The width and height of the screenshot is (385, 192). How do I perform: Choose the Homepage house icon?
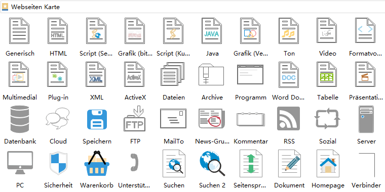pos(328,164)
